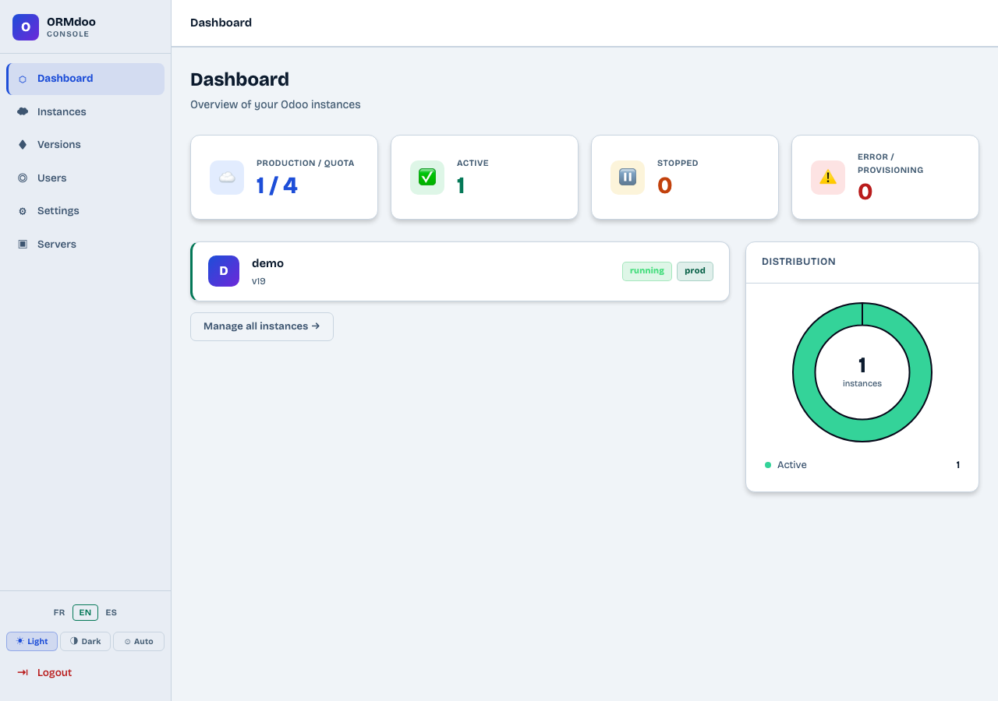
Task: Open Dashboard in the sidebar
Action: click(x=86, y=79)
